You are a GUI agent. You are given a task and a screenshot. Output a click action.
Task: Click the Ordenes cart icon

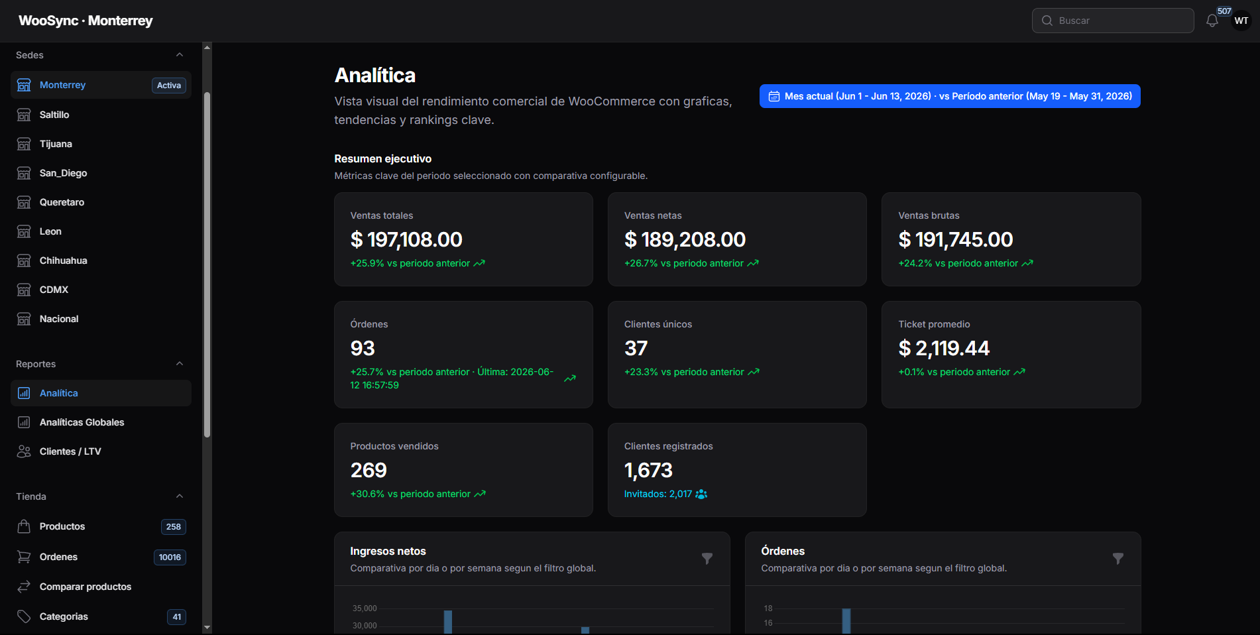click(x=24, y=557)
